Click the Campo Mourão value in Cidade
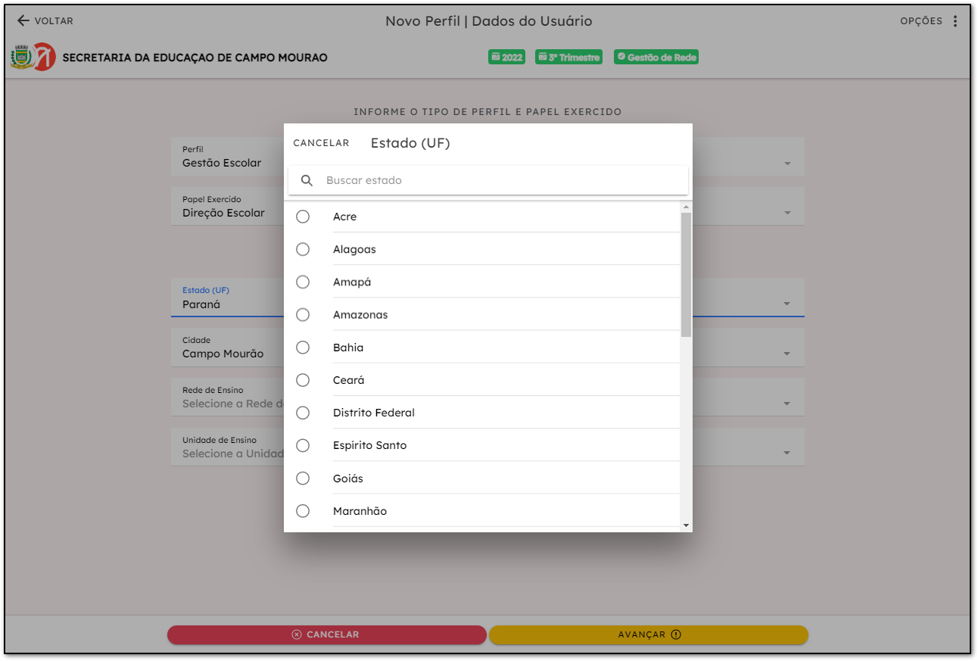Viewport: 978px width, 661px height. click(223, 354)
